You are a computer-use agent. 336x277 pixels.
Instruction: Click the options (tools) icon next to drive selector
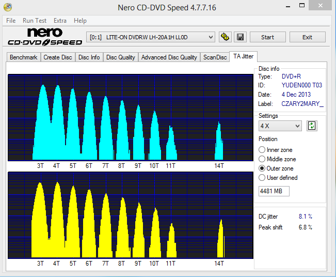click(225, 37)
